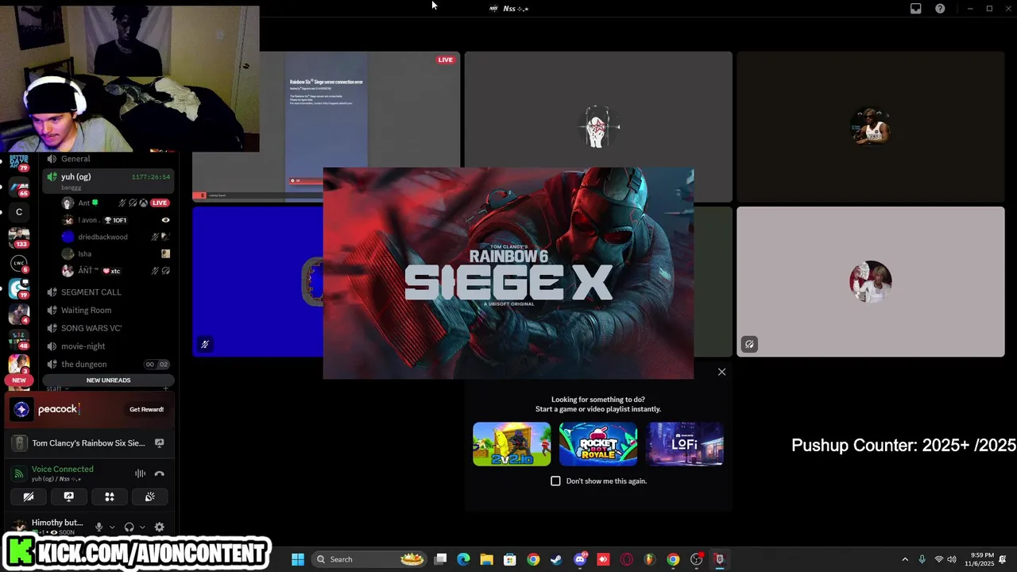Check the 'Don't show me this again' box
Image resolution: width=1017 pixels, height=572 pixels.
(x=555, y=481)
